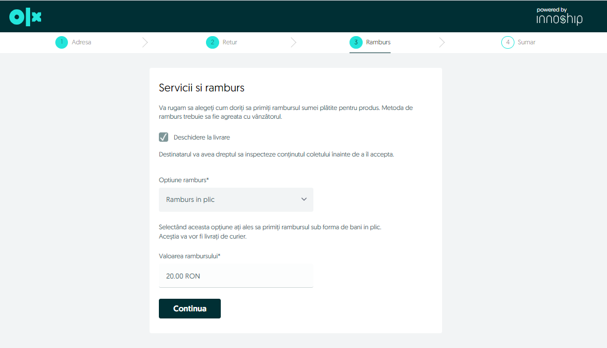Click the chevron arrow after Adresa

(x=145, y=42)
